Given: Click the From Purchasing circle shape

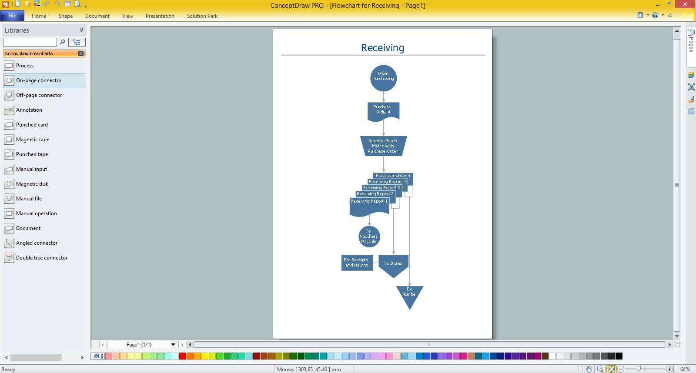Looking at the screenshot, I should point(383,78).
